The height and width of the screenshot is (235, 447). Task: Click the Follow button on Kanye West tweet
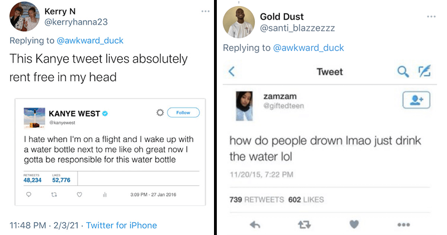[x=183, y=112]
